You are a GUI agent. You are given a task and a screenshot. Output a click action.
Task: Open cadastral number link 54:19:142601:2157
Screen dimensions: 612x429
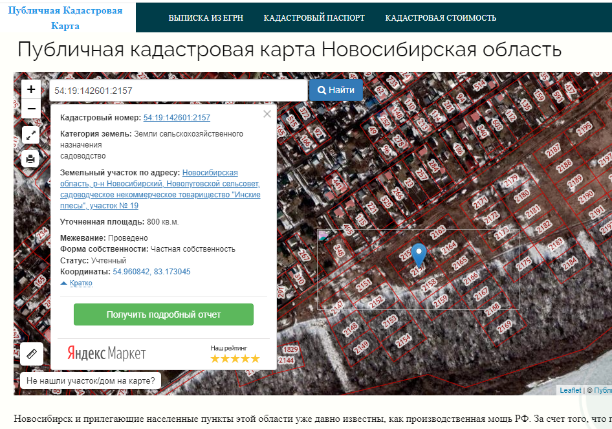tap(177, 118)
